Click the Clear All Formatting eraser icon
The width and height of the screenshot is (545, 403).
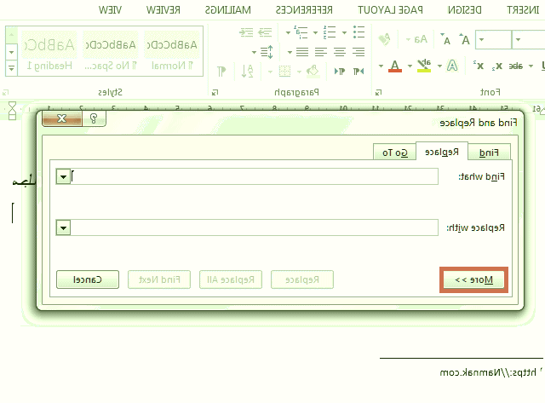[384, 39]
